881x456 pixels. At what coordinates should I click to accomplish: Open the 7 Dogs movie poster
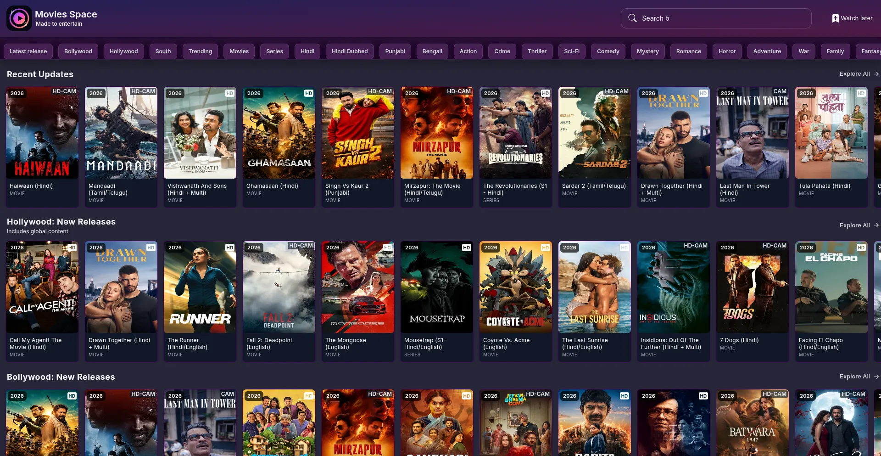pyautogui.click(x=753, y=287)
